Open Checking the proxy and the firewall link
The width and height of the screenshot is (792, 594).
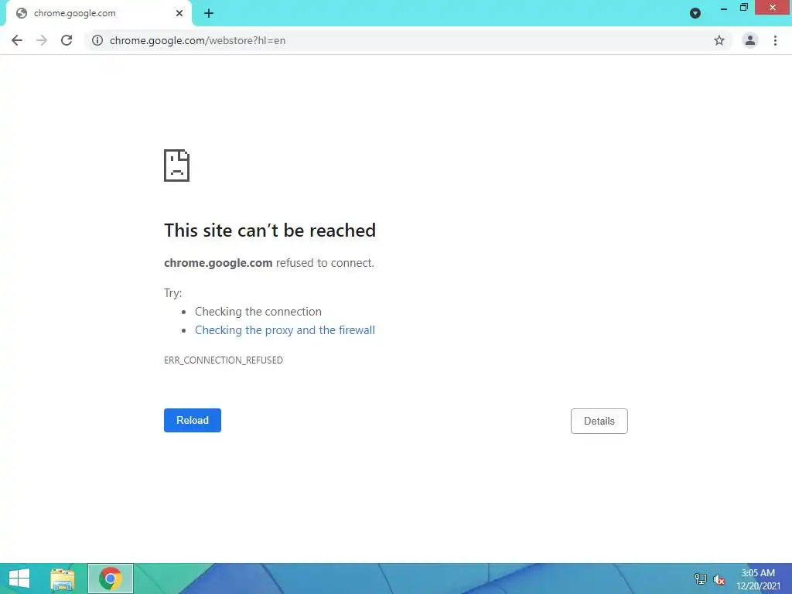click(285, 329)
